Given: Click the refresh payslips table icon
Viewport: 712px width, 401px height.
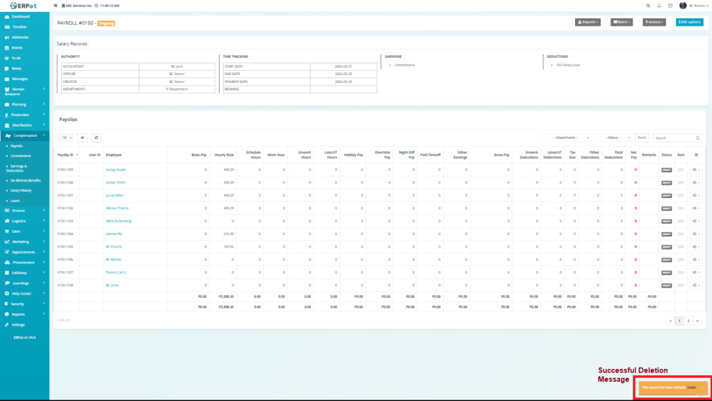Looking at the screenshot, I should click(96, 138).
